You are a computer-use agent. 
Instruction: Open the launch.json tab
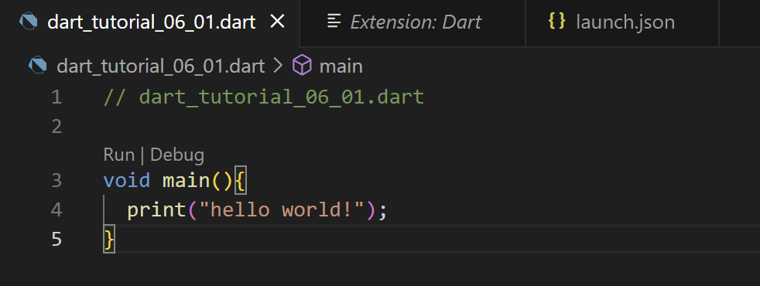tap(622, 22)
